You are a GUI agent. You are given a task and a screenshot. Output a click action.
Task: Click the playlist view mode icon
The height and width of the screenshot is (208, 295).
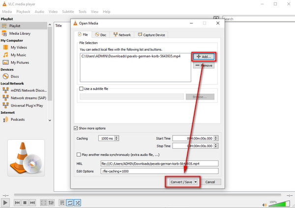click(216, 18)
